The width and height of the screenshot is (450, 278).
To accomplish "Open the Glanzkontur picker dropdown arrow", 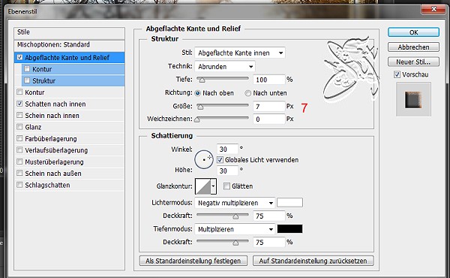I will pyautogui.click(x=213, y=186).
